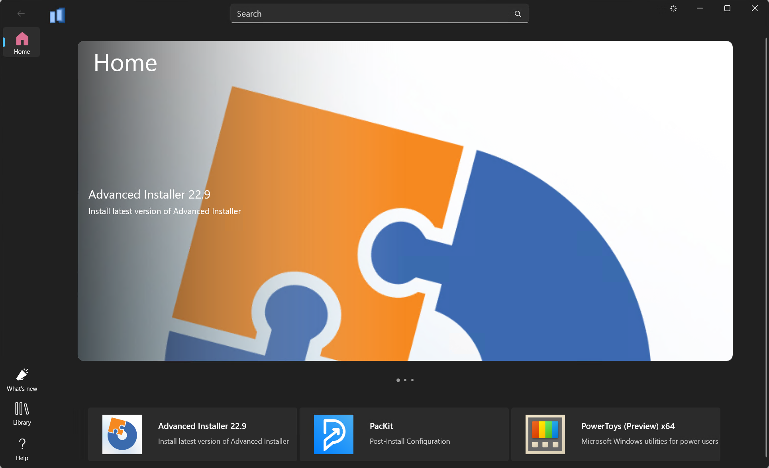Viewport: 769px width, 468px height.
Task: Toggle the light/dark theme sun icon
Action: (x=673, y=8)
